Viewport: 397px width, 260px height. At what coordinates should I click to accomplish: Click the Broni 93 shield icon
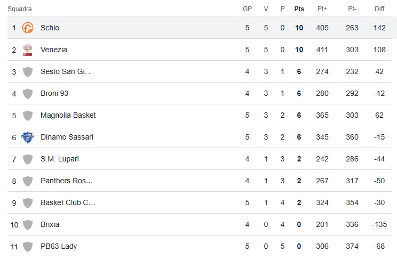(x=28, y=93)
